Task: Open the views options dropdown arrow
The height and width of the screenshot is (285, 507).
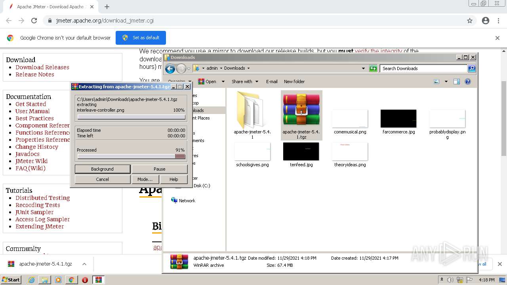Action: (446, 82)
